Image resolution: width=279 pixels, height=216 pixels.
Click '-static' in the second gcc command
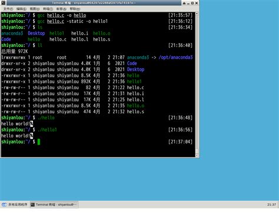click(75, 21)
